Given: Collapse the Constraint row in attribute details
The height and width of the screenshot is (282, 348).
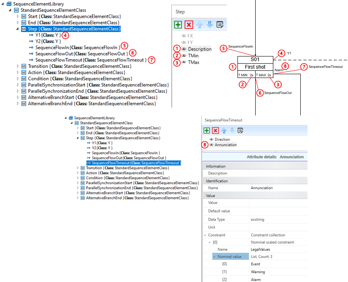Looking at the screenshot, I should [x=205, y=235].
